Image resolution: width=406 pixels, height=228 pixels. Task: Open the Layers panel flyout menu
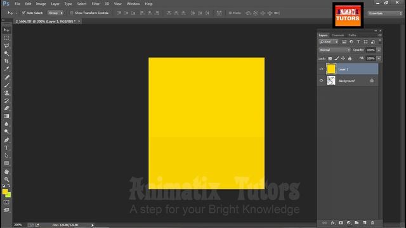(379, 35)
